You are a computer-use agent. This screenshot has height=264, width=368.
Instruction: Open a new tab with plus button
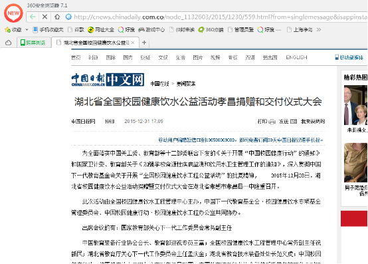[x=144, y=43]
